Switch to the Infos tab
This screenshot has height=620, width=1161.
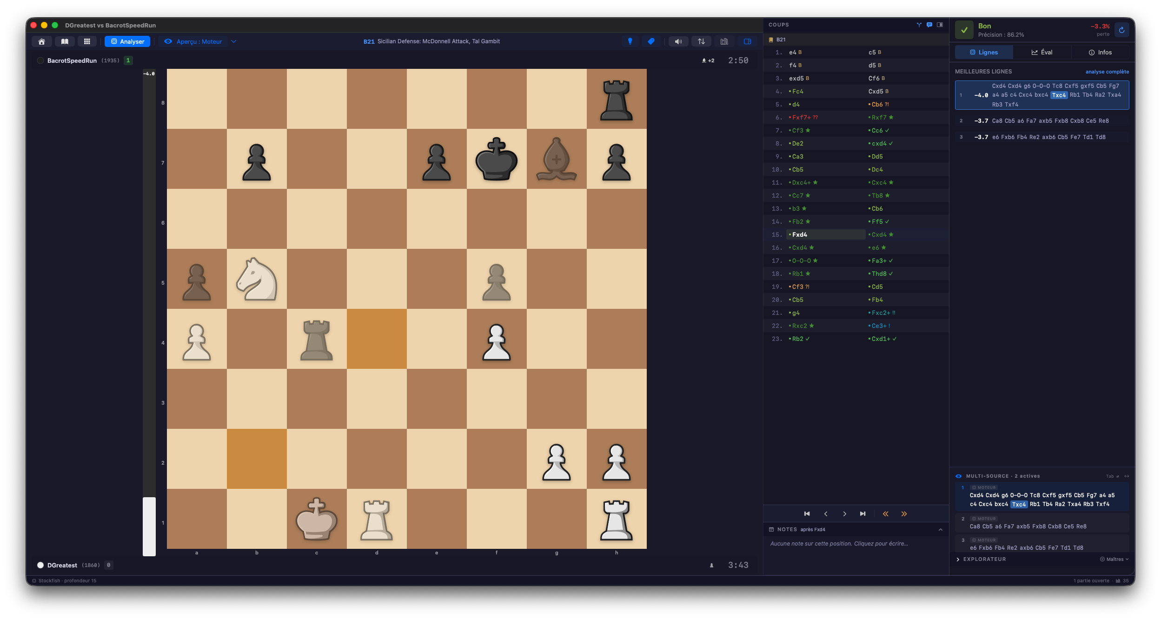(x=1100, y=53)
